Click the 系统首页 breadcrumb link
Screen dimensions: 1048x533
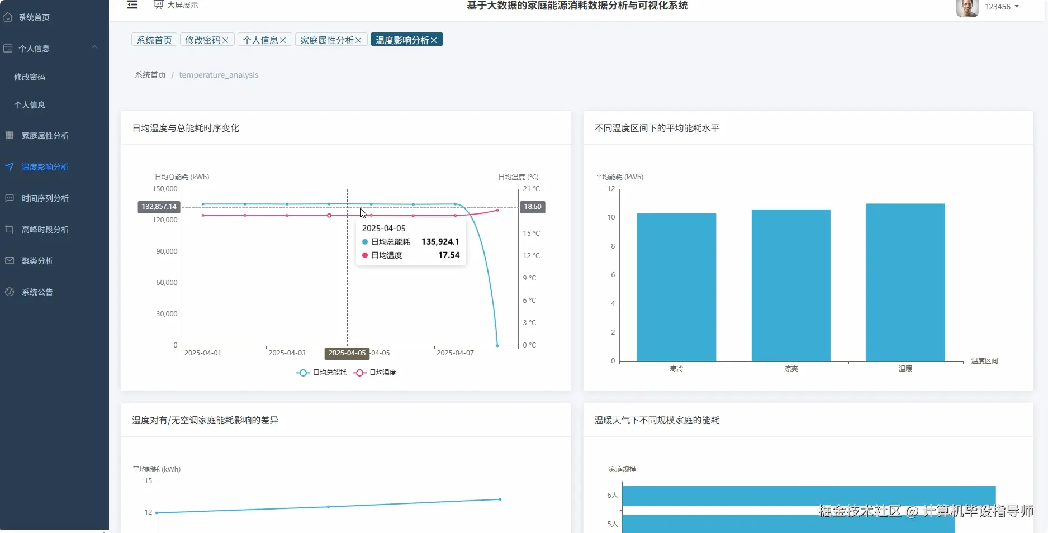pos(150,75)
